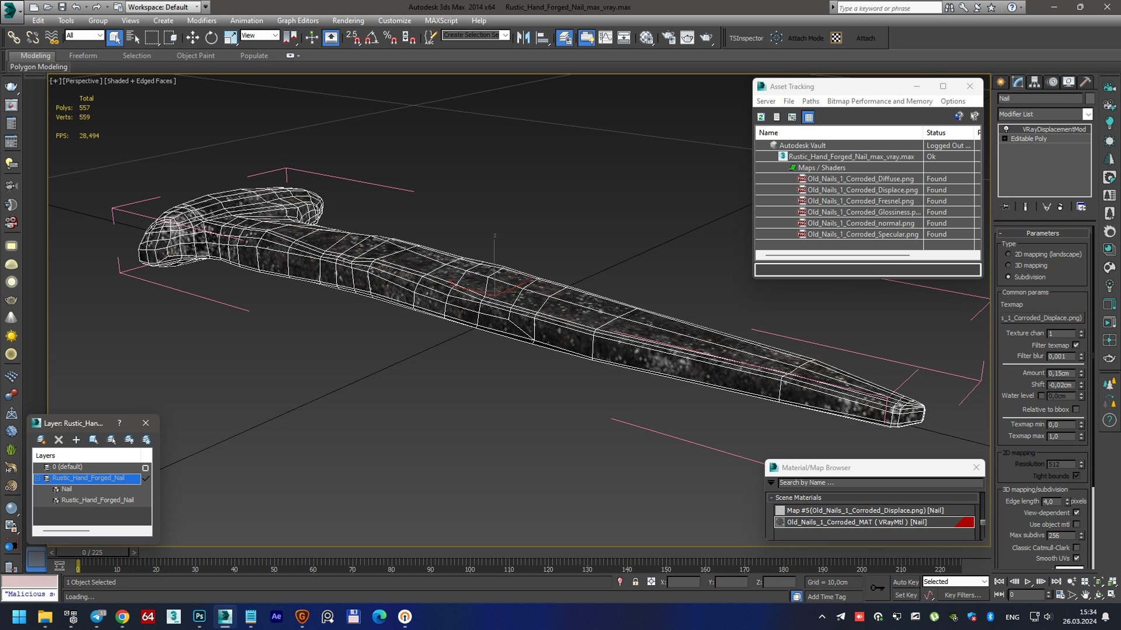This screenshot has width=1121, height=630.
Task: Open the Modifier List dropdown
Action: click(x=1087, y=114)
